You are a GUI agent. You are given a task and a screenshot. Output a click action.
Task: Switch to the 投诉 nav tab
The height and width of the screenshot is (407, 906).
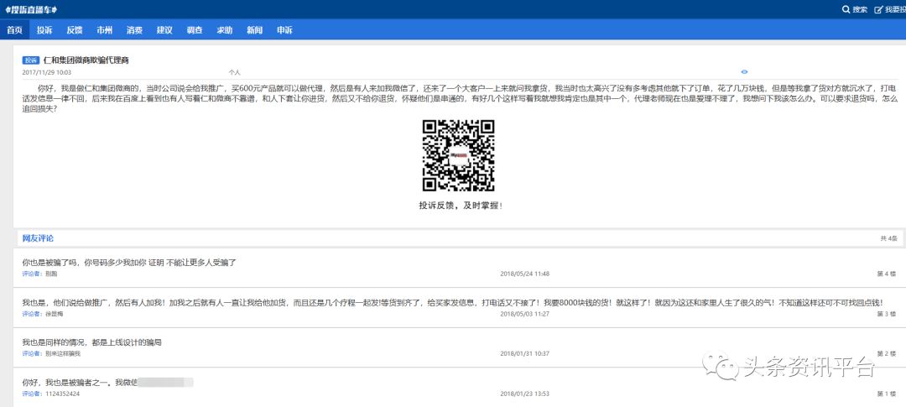click(x=44, y=30)
